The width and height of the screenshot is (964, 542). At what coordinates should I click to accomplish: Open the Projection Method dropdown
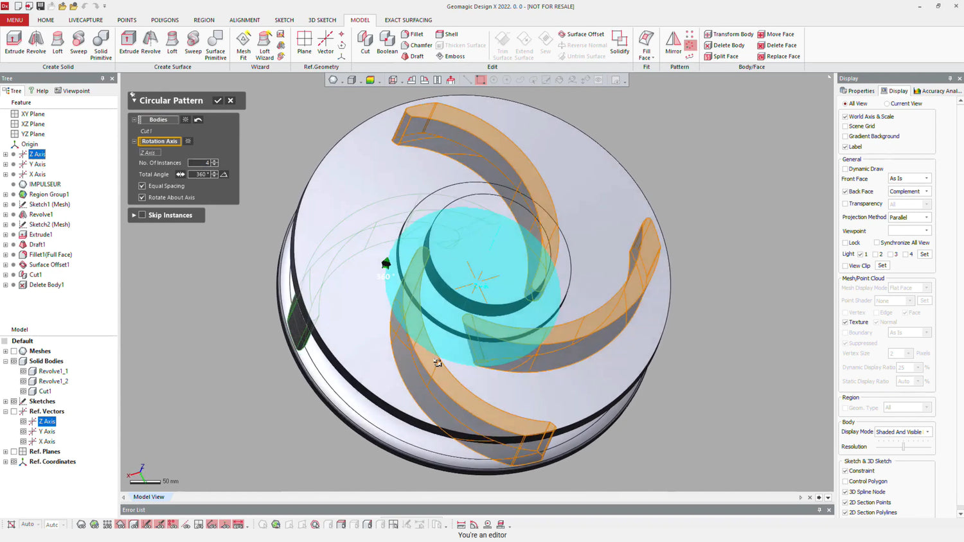click(909, 217)
